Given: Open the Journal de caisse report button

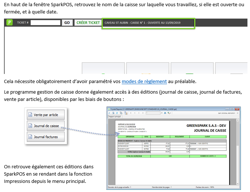Looking at the screenshot, I should (x=45, y=126).
